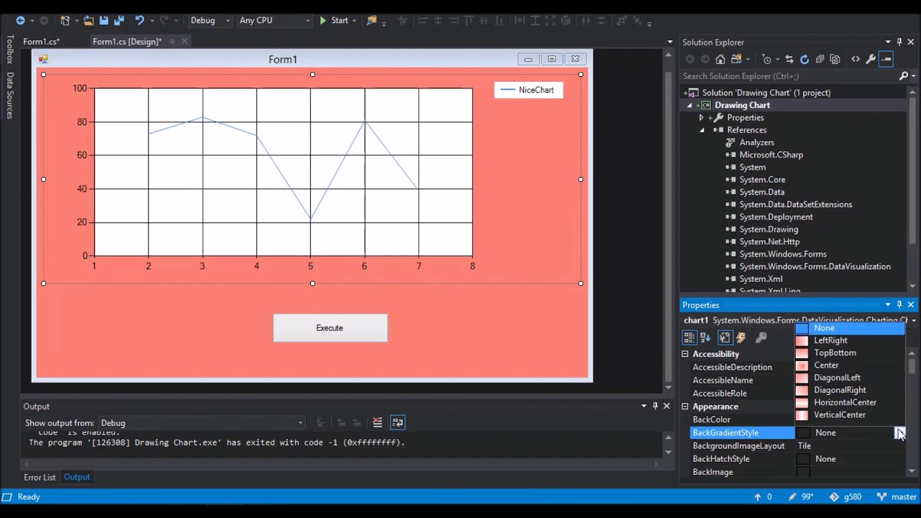
Task: Toggle Show All Files in Solution Explorer
Action: pos(835,59)
